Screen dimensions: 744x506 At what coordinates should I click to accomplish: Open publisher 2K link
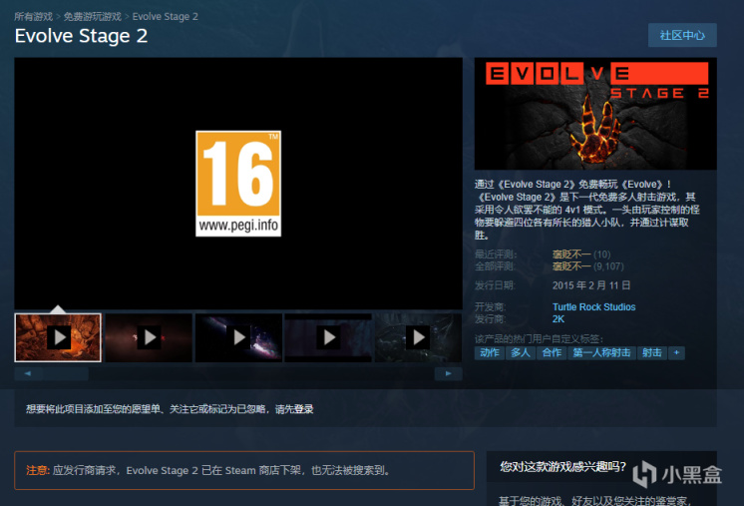(558, 319)
